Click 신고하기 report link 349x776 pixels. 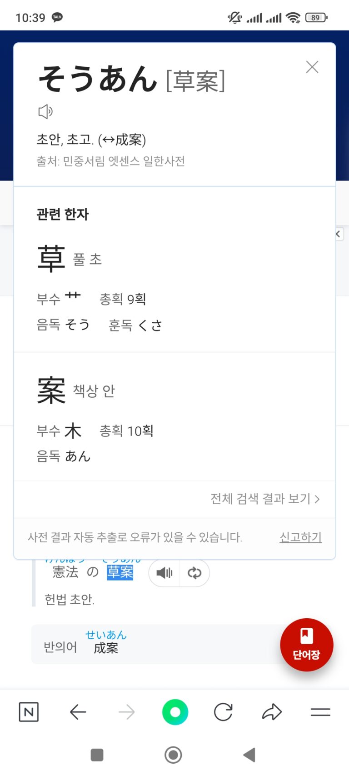pos(300,537)
